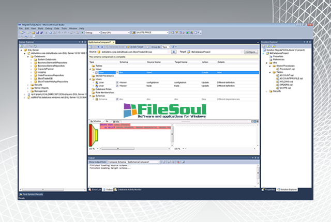331x222 pixels.
Task: Click the Configure button
Action: coord(250,52)
